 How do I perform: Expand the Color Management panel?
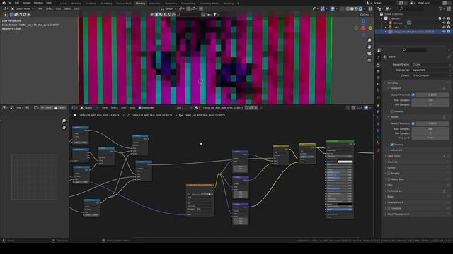398,214
